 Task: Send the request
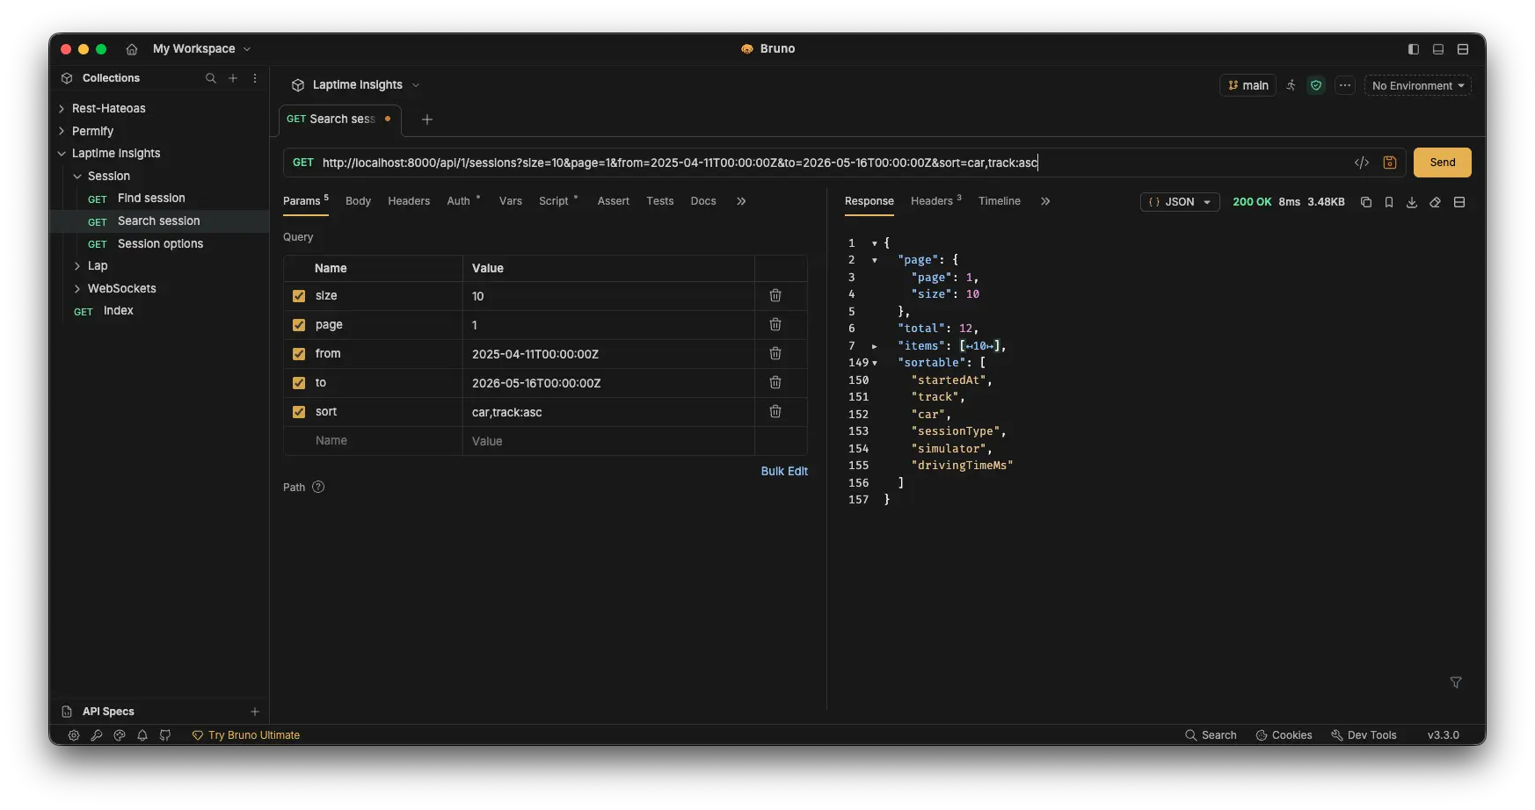(x=1443, y=163)
